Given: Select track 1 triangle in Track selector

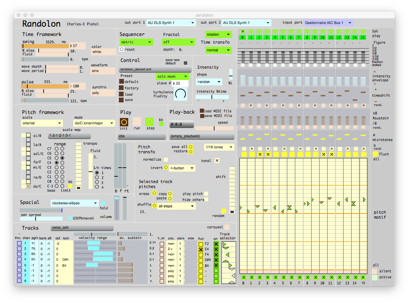Looking at the screenshot, I should [x=224, y=244].
